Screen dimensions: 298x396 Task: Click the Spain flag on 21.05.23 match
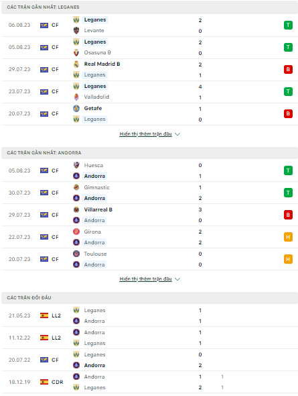tap(44, 315)
